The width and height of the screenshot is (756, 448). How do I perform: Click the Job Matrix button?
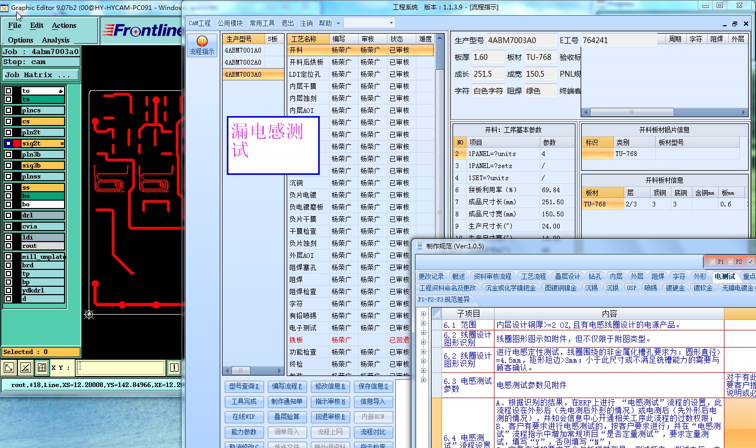41,75
